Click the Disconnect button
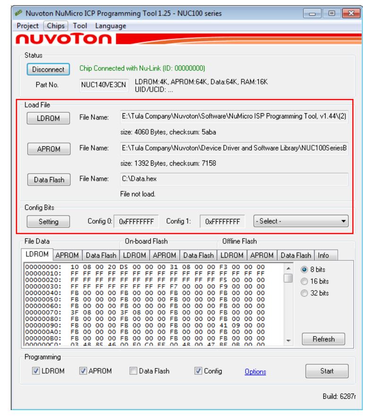Image resolution: width=368 pixels, height=419 pixels. click(x=48, y=69)
